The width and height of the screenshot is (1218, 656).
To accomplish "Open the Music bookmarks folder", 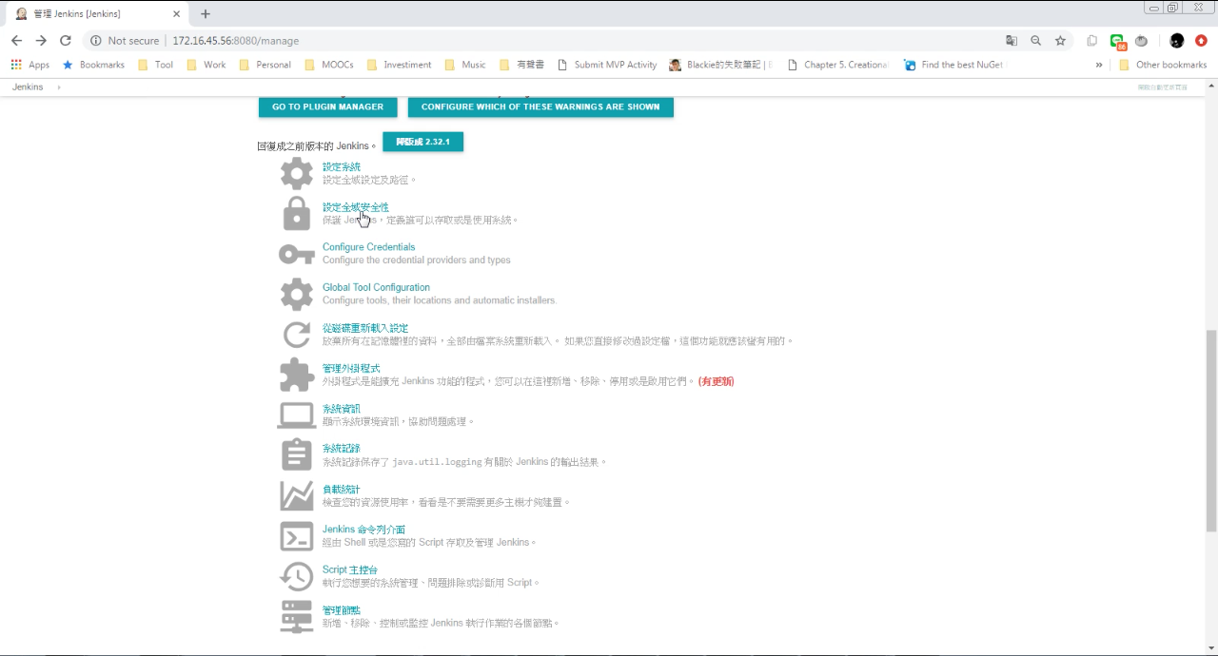I will (x=465, y=65).
